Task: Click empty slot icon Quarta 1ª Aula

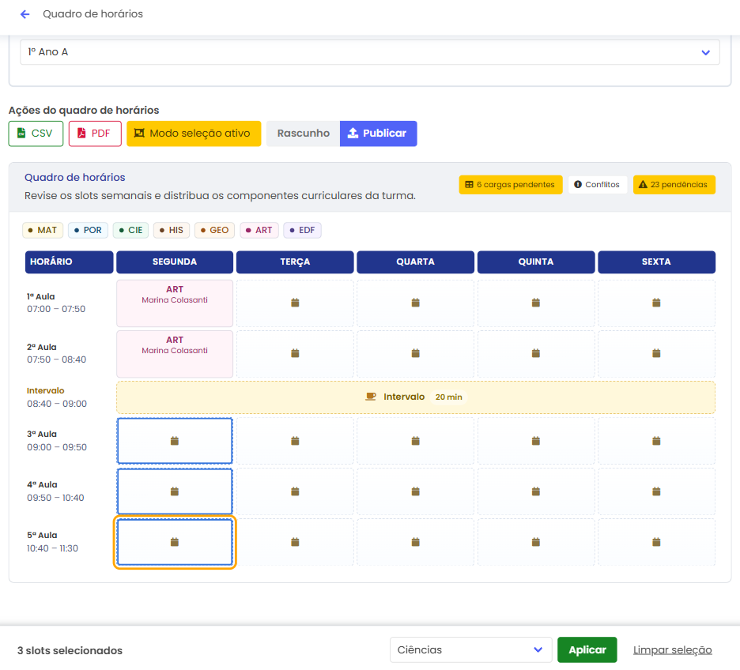Action: 415,303
